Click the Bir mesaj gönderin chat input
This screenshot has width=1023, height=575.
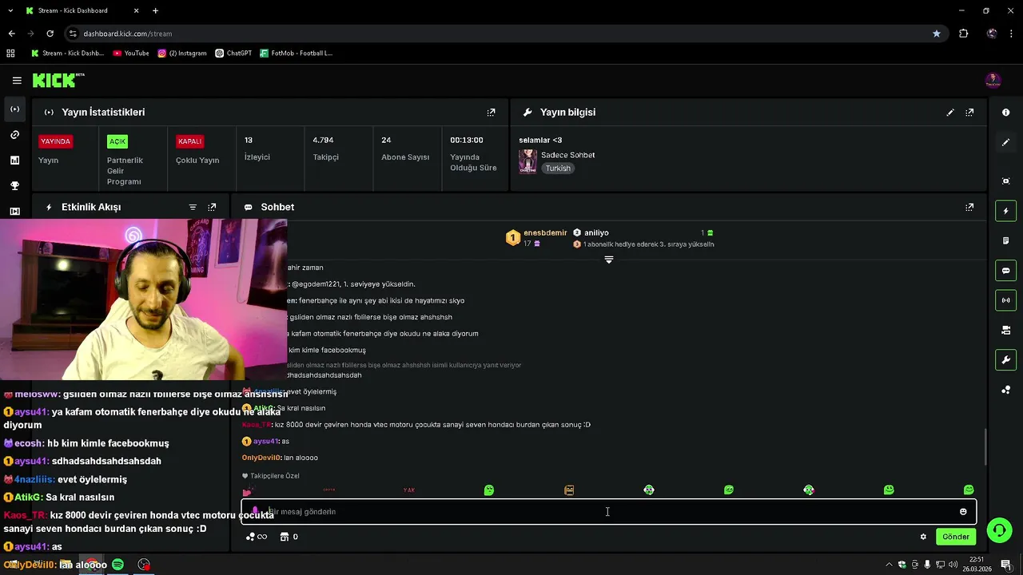[x=607, y=512]
